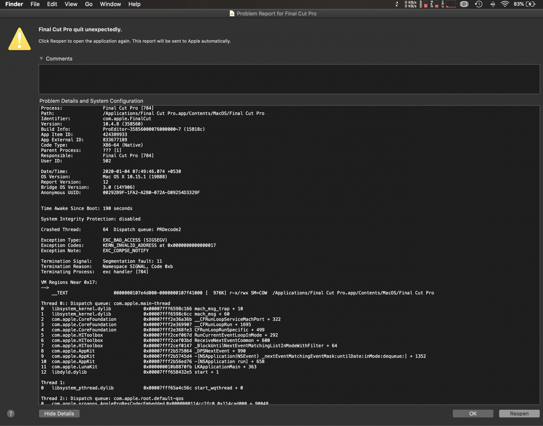Open the Go menu
Viewport: 543px width, 426px height.
click(89, 4)
